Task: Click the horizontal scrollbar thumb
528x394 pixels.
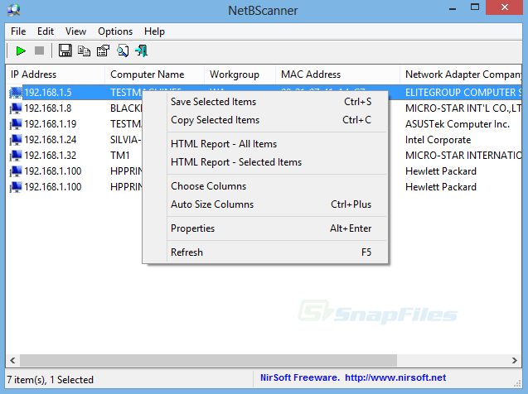Action: click(x=208, y=361)
